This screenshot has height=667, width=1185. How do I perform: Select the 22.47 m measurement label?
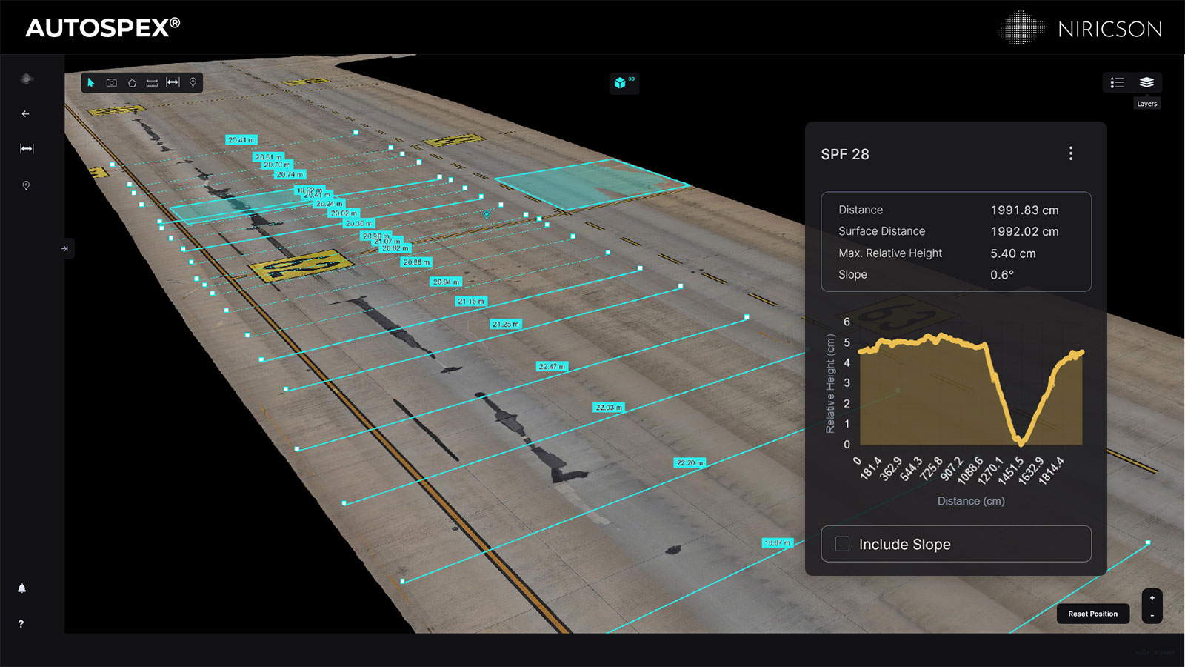point(552,367)
